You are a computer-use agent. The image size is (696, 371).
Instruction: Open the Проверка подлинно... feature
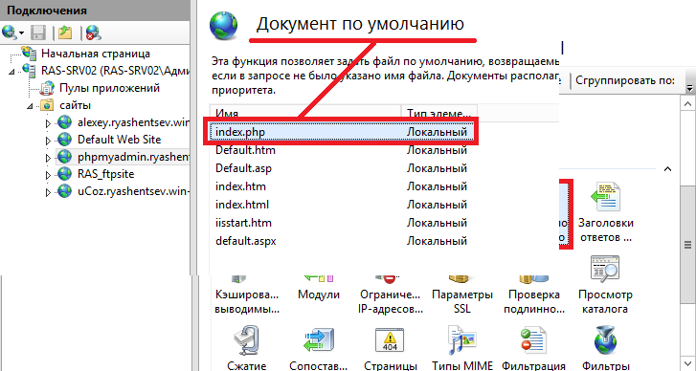[534, 295]
